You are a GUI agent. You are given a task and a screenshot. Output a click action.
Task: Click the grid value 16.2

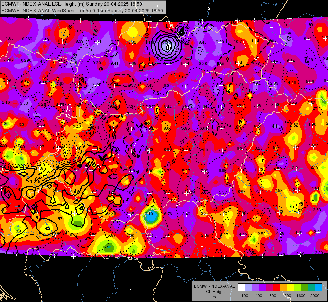[75, 170]
